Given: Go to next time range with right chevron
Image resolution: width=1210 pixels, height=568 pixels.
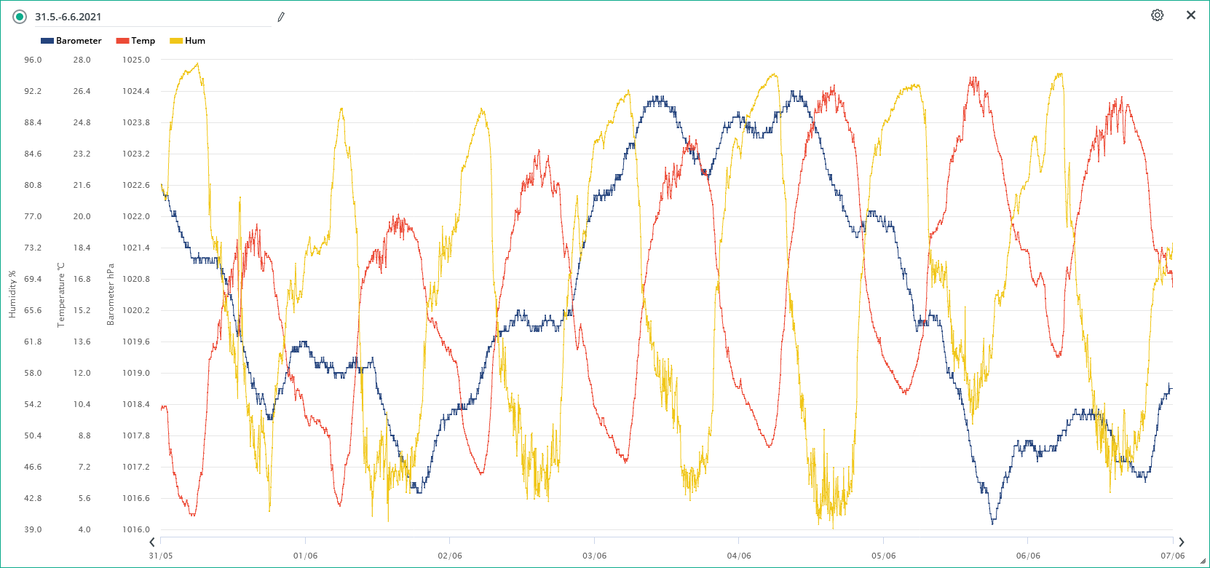Looking at the screenshot, I should pos(1182,542).
